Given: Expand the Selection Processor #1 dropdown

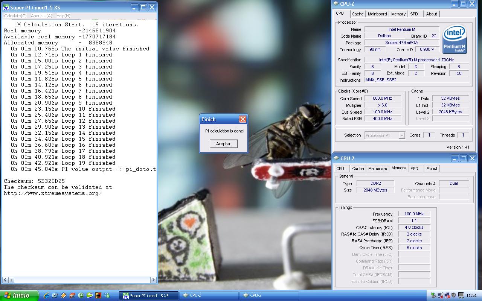Looking at the screenshot, I should tap(402, 135).
